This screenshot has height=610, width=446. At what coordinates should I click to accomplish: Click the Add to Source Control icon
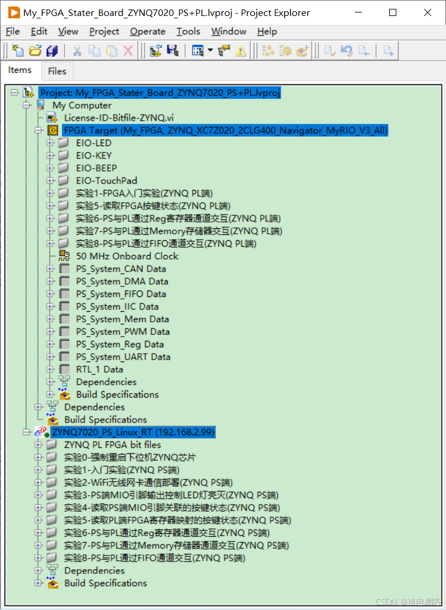pyautogui.click(x=388, y=50)
